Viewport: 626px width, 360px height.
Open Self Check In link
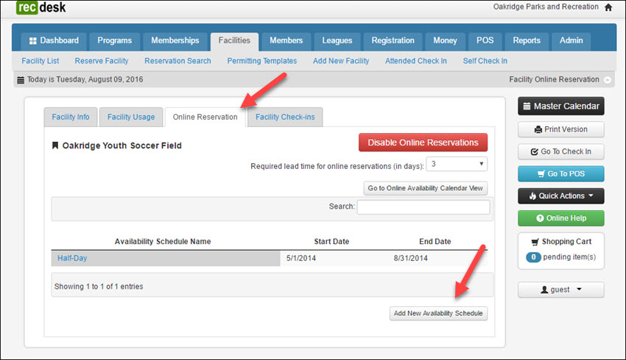485,61
